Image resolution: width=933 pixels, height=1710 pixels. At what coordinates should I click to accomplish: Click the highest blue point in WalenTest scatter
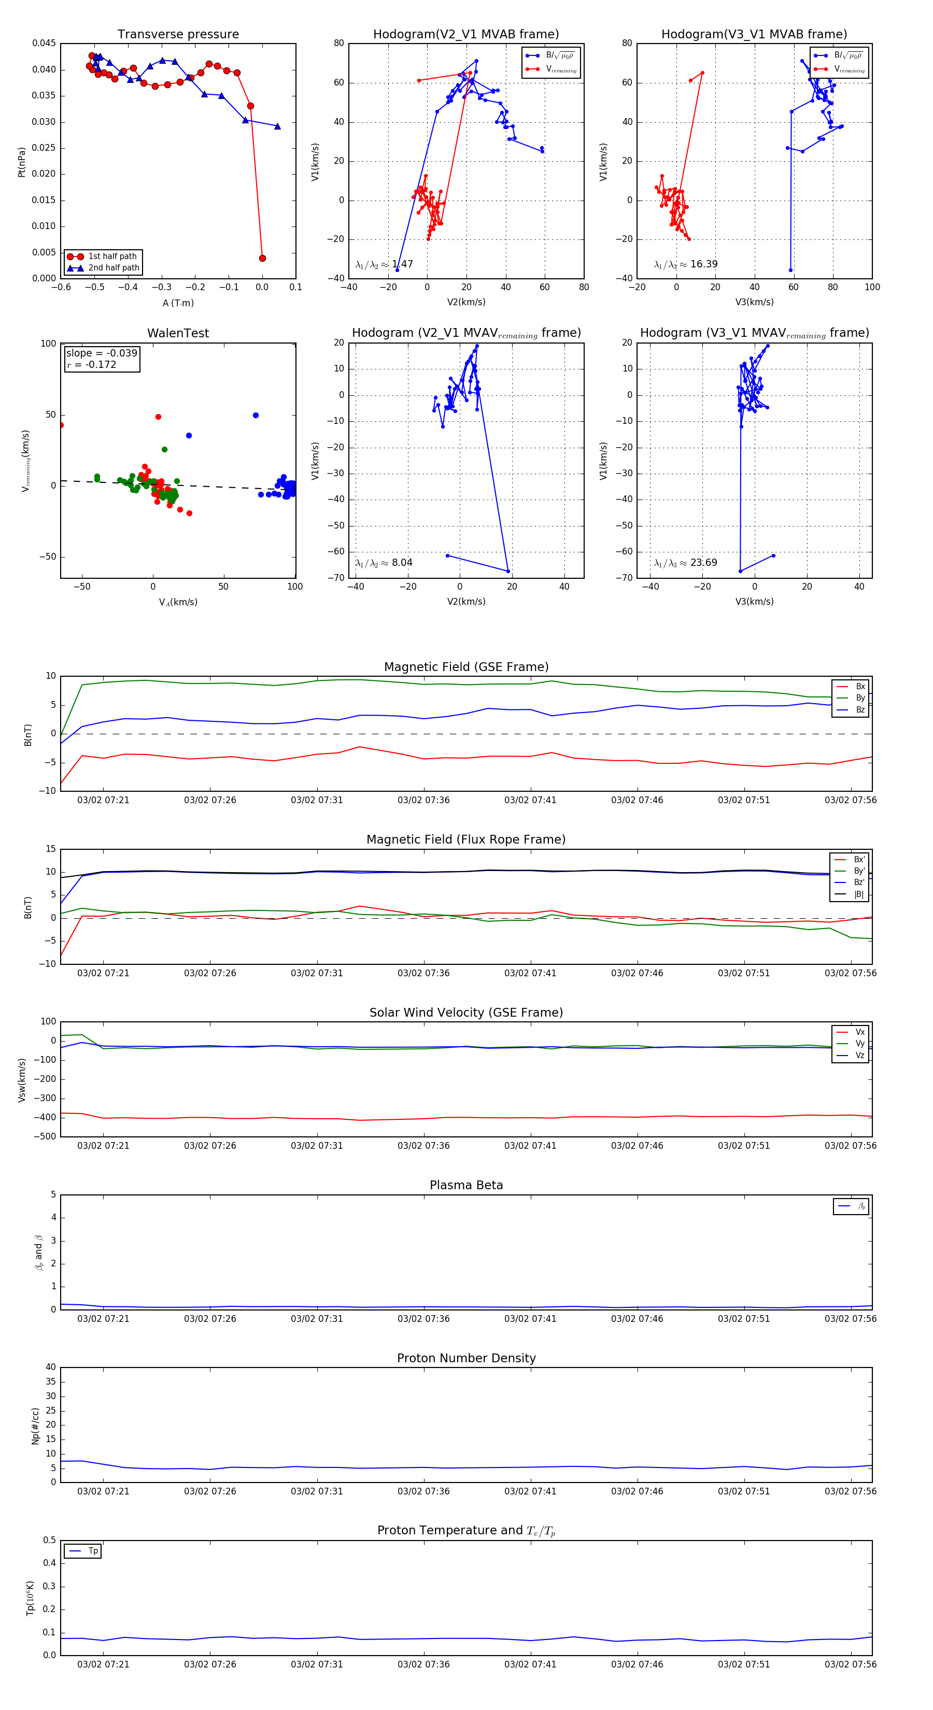click(x=256, y=416)
